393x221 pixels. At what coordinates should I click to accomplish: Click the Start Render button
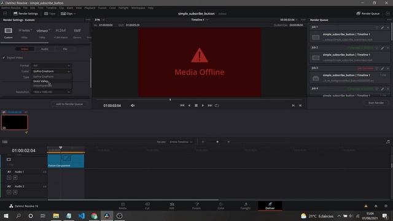click(376, 103)
